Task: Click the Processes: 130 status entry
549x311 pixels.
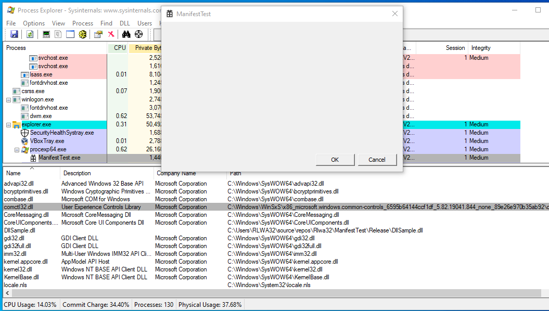Action: coord(154,305)
